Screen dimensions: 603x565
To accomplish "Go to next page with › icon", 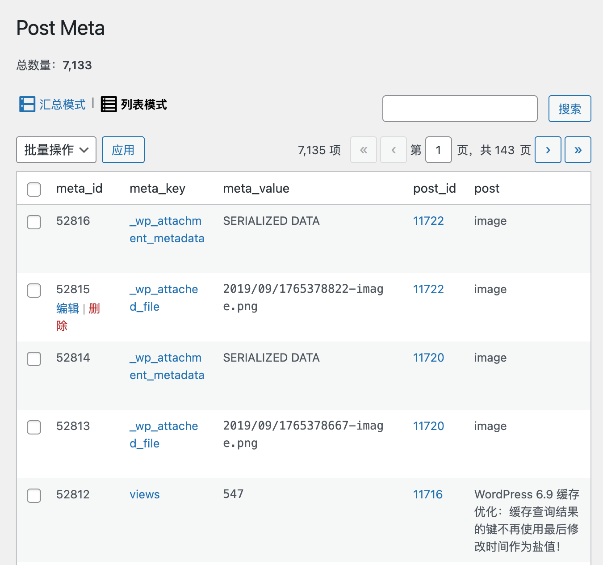I will pyautogui.click(x=548, y=150).
